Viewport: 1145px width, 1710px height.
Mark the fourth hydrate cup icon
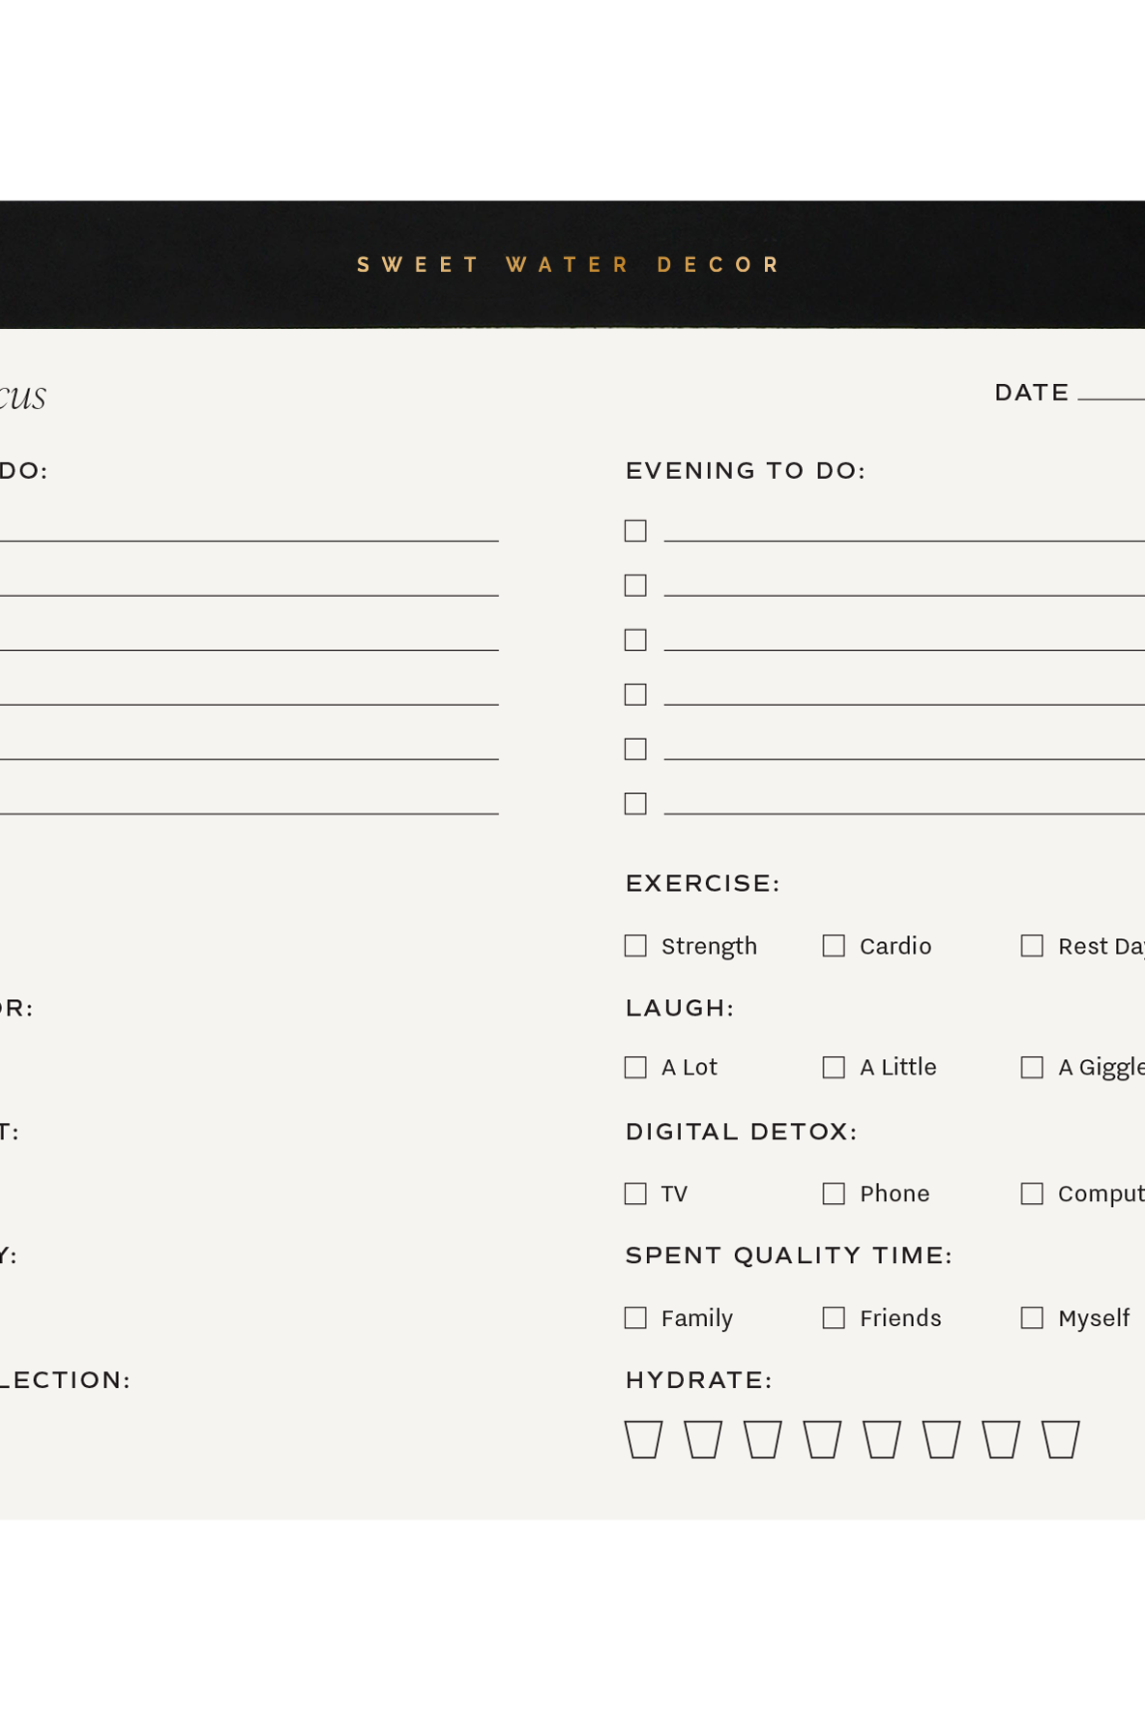822,1439
